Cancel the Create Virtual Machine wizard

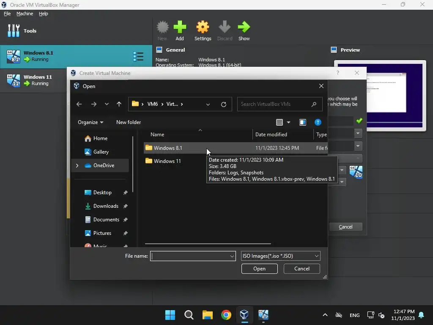pyautogui.click(x=345, y=227)
